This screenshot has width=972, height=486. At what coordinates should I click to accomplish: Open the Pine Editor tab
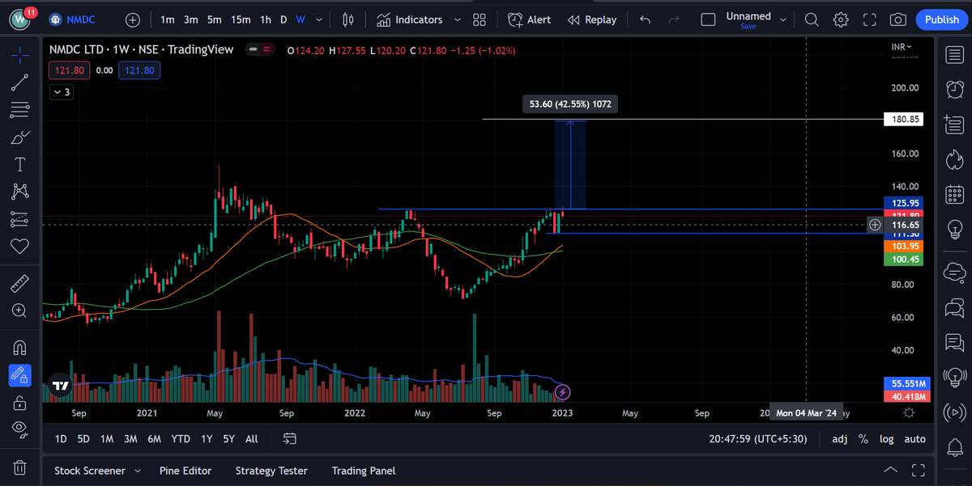[185, 470]
